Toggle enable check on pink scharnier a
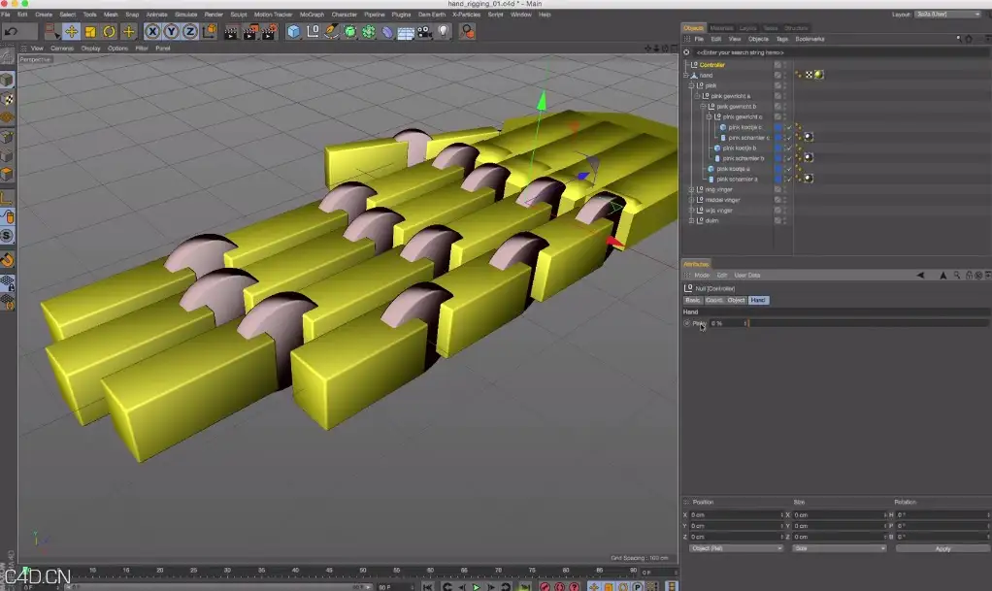 [x=788, y=180]
